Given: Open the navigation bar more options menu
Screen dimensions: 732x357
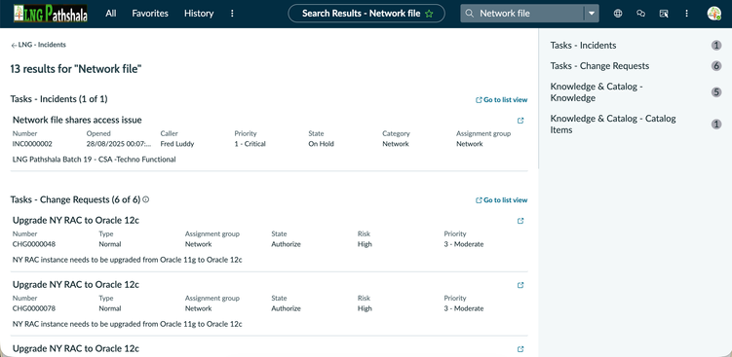Looking at the screenshot, I should point(232,14).
